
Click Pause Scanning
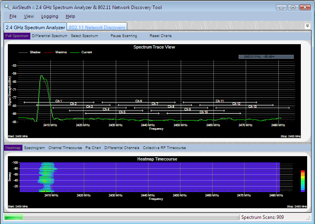(x=124, y=36)
